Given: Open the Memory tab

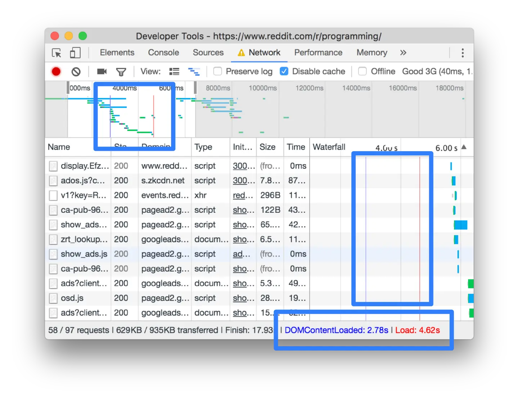Looking at the screenshot, I should point(372,53).
